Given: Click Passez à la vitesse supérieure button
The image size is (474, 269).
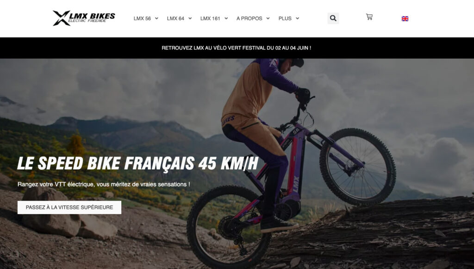Looking at the screenshot, I should coord(69,208).
